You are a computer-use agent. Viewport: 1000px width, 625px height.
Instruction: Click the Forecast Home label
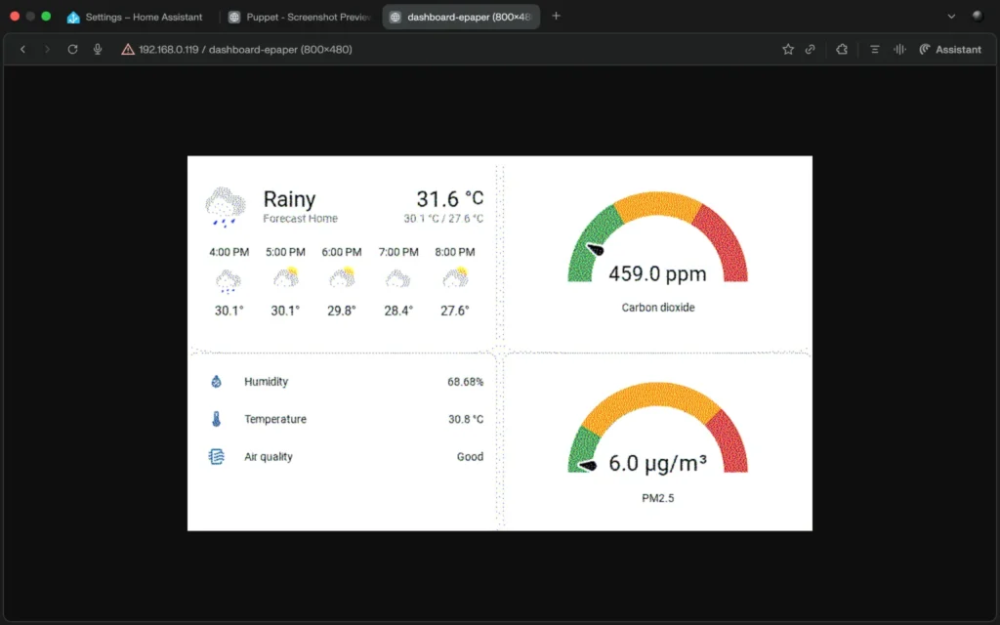coord(301,218)
